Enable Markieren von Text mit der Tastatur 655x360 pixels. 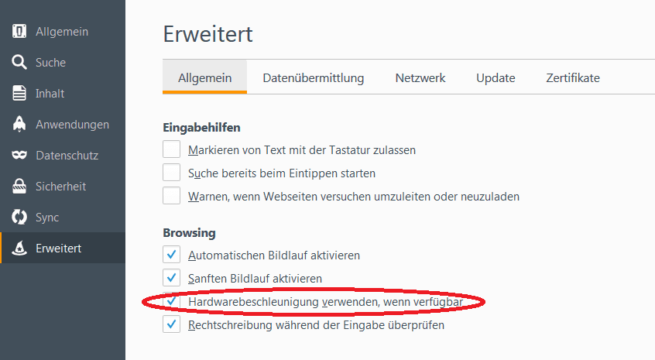(171, 149)
